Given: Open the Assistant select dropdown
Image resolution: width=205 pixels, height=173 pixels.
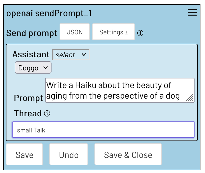Looking at the screenshot, I should point(71,55).
